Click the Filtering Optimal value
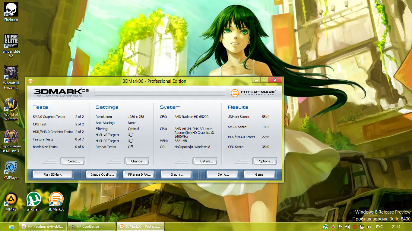 click(x=133, y=129)
